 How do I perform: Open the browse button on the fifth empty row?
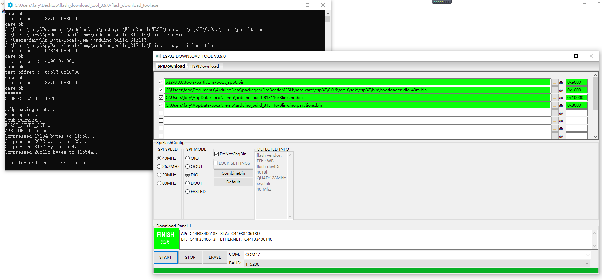(x=555, y=113)
